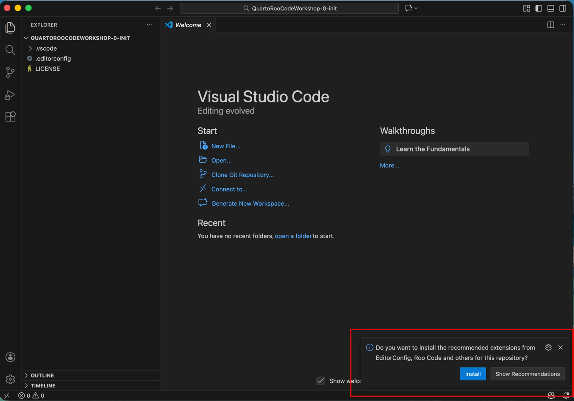Click the notification settings gear icon
Viewport: 574px width, 401px height.
point(548,347)
